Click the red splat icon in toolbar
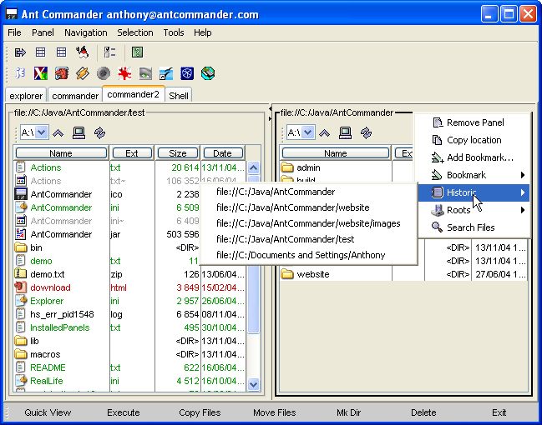 (125, 73)
